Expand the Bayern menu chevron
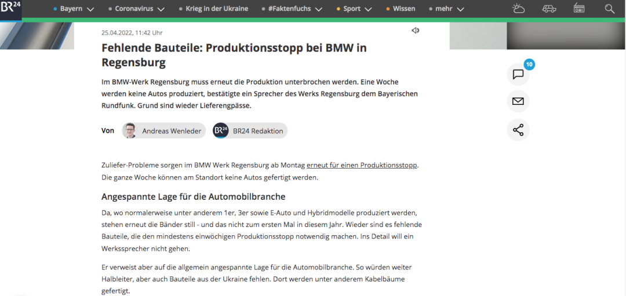The width and height of the screenshot is (626, 296). (x=90, y=9)
